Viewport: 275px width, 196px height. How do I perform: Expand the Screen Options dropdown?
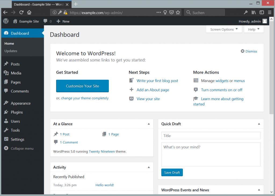pos(224,29)
